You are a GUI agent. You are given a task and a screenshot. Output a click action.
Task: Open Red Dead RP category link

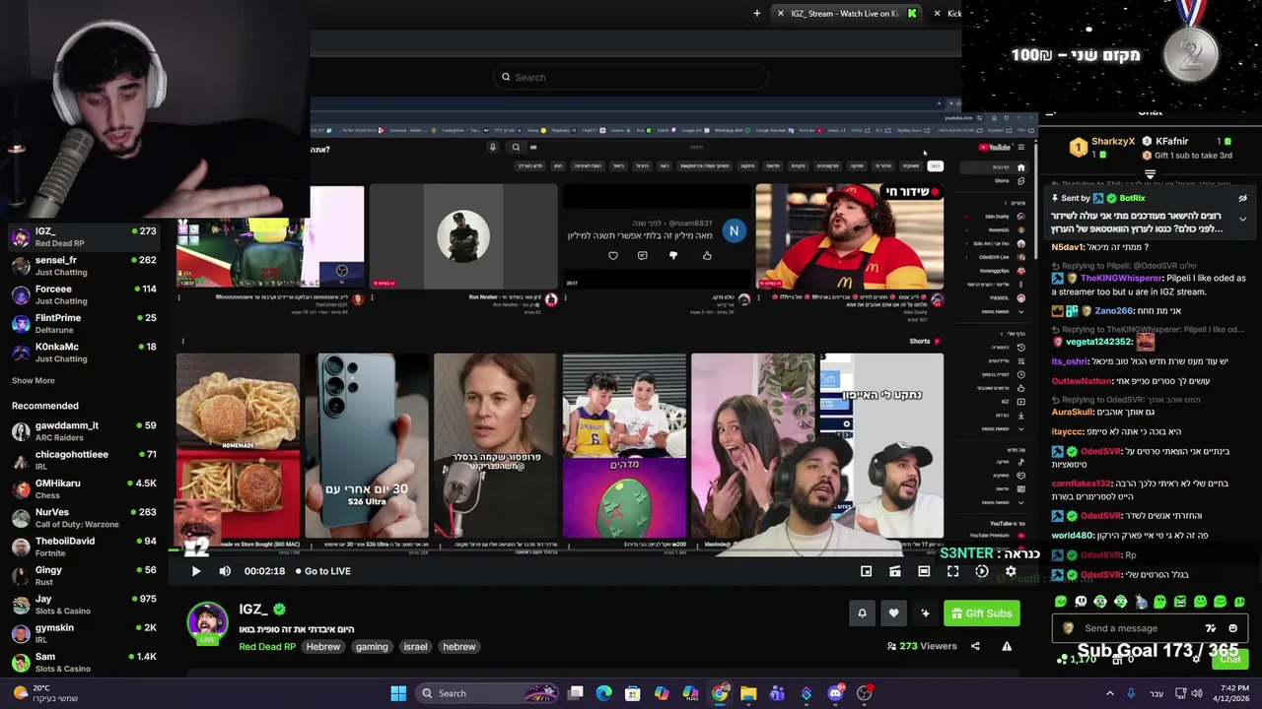[267, 647]
